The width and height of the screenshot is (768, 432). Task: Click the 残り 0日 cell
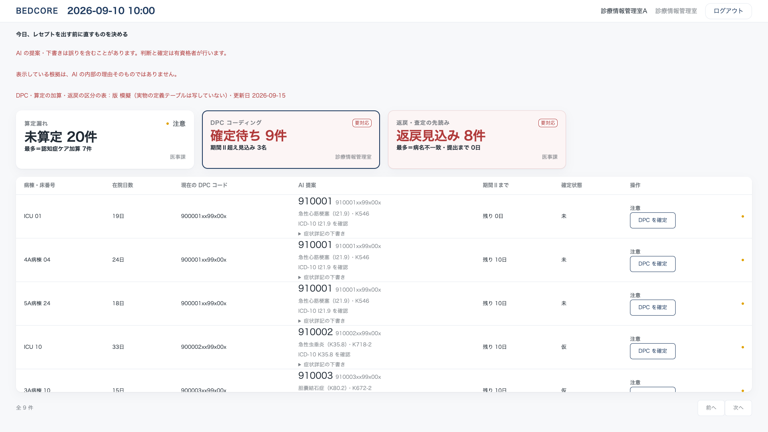click(493, 216)
